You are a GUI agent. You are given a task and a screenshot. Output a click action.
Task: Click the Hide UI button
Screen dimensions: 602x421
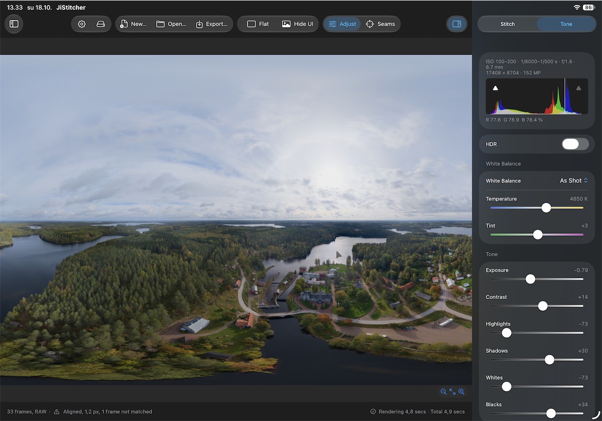coord(297,24)
